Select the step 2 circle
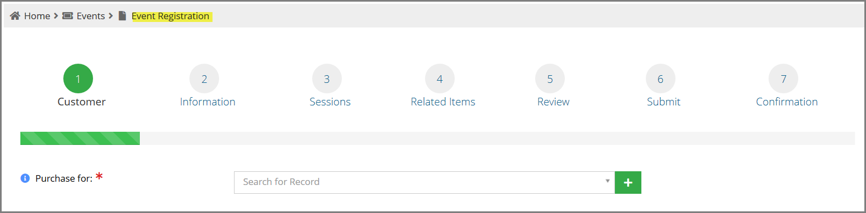The width and height of the screenshot is (866, 213). pyautogui.click(x=204, y=79)
